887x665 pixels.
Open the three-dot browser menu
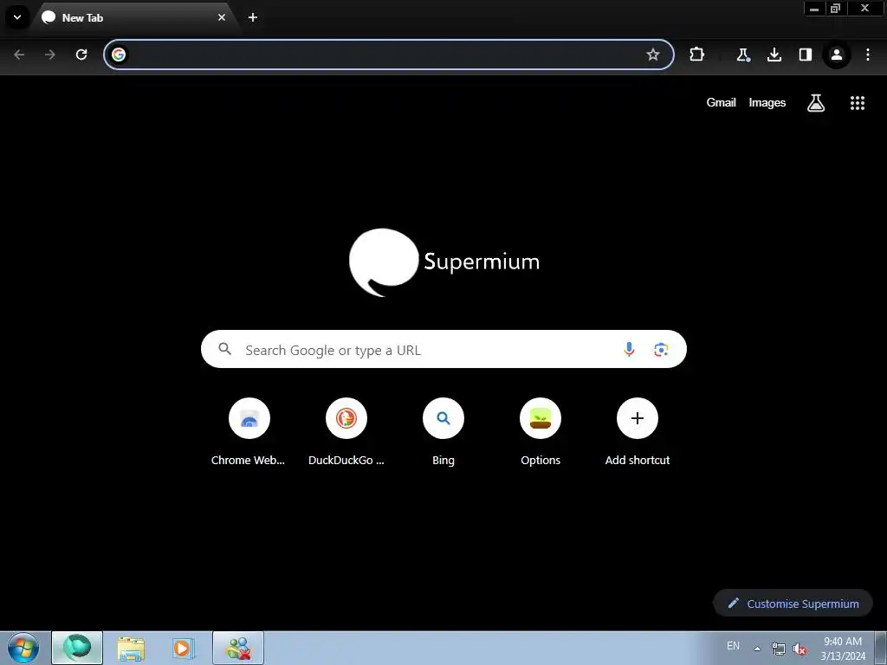868,55
